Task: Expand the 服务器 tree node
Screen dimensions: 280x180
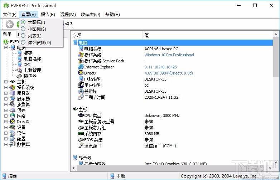Action: tap(6, 93)
